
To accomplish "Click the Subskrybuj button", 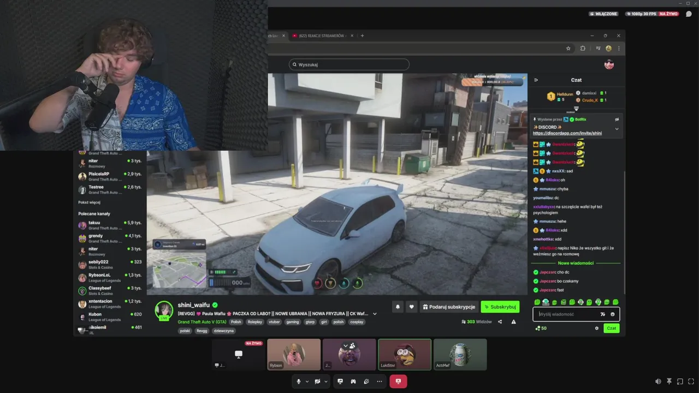I will click(500, 307).
